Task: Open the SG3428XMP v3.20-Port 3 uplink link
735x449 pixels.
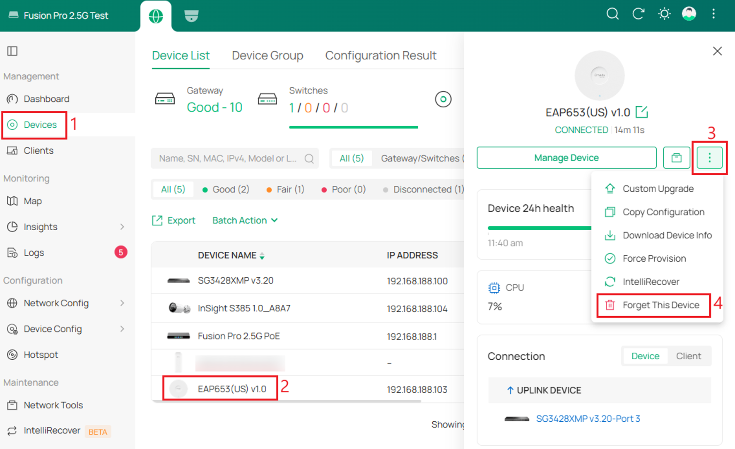Action: (588, 418)
